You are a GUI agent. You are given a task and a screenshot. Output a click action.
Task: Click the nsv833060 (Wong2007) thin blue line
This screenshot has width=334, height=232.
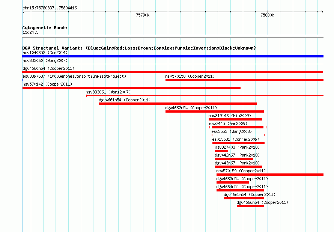(x=173, y=64)
